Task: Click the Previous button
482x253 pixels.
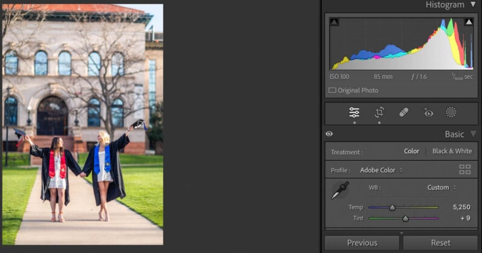Action: 362,243
